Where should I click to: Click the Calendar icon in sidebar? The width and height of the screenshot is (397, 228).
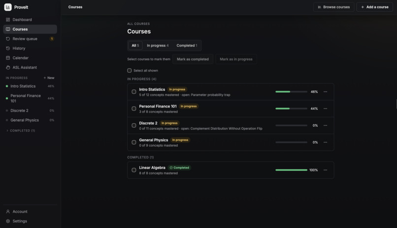[8, 58]
